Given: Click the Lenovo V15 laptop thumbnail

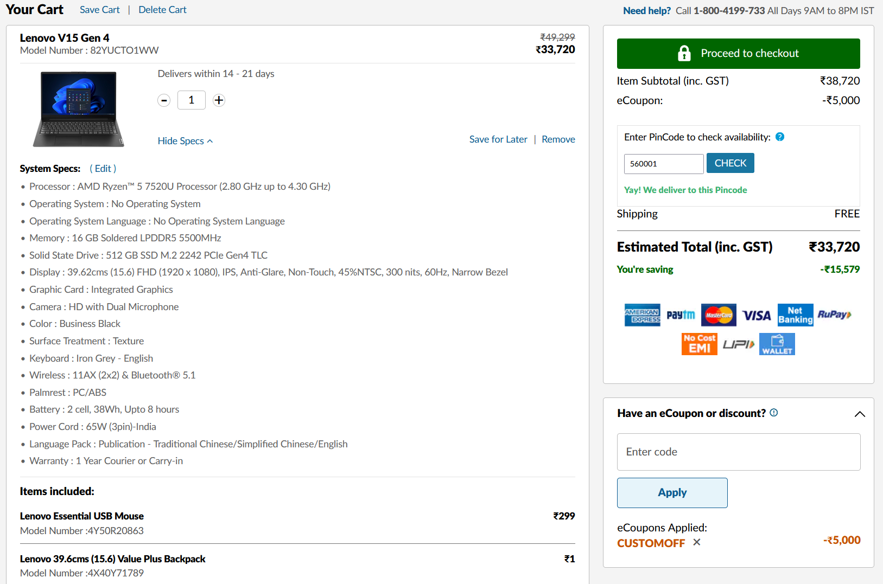Looking at the screenshot, I should click(79, 109).
